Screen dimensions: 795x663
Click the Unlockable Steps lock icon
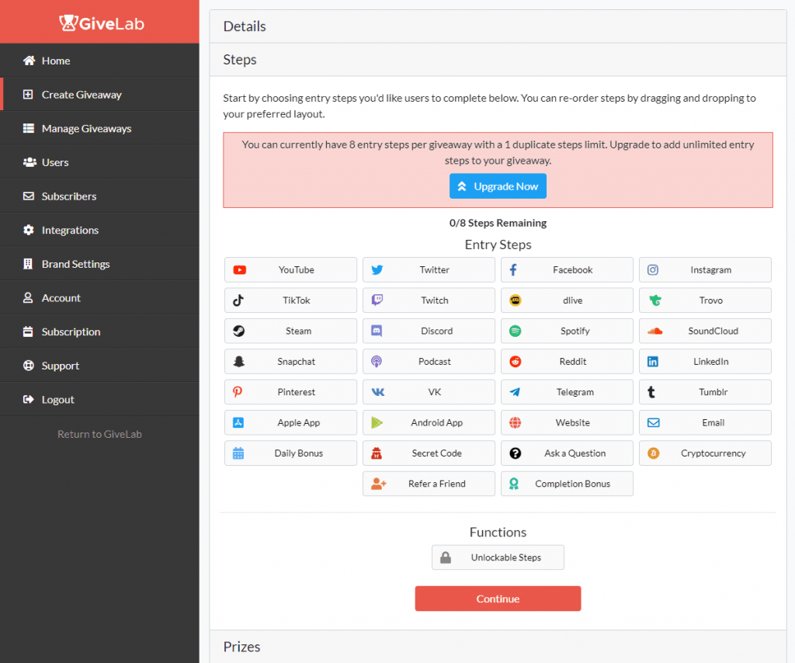pyautogui.click(x=446, y=557)
